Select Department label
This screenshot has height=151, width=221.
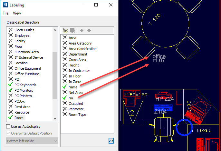[78, 54]
